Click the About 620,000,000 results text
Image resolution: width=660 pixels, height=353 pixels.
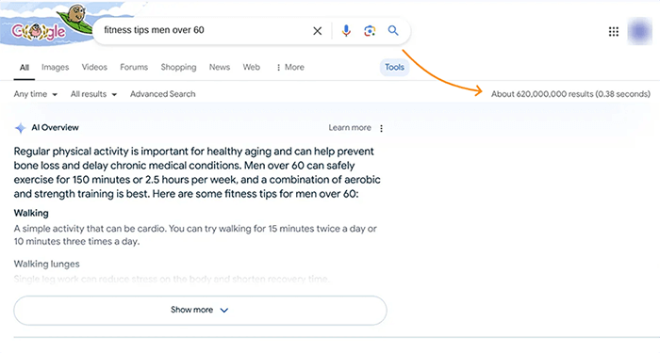pyautogui.click(x=570, y=94)
